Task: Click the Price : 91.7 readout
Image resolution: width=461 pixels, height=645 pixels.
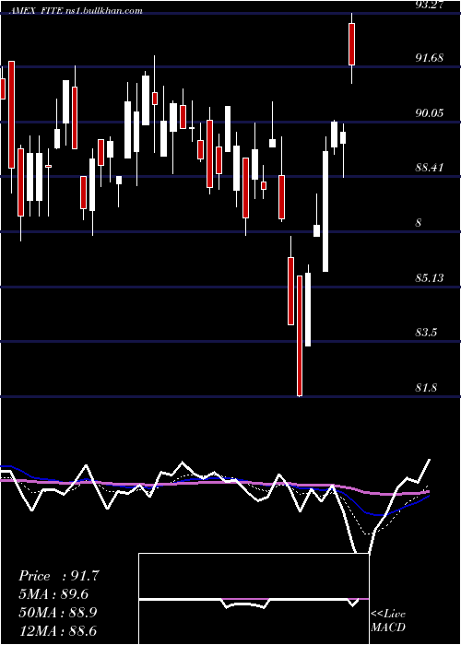Action: [58, 576]
